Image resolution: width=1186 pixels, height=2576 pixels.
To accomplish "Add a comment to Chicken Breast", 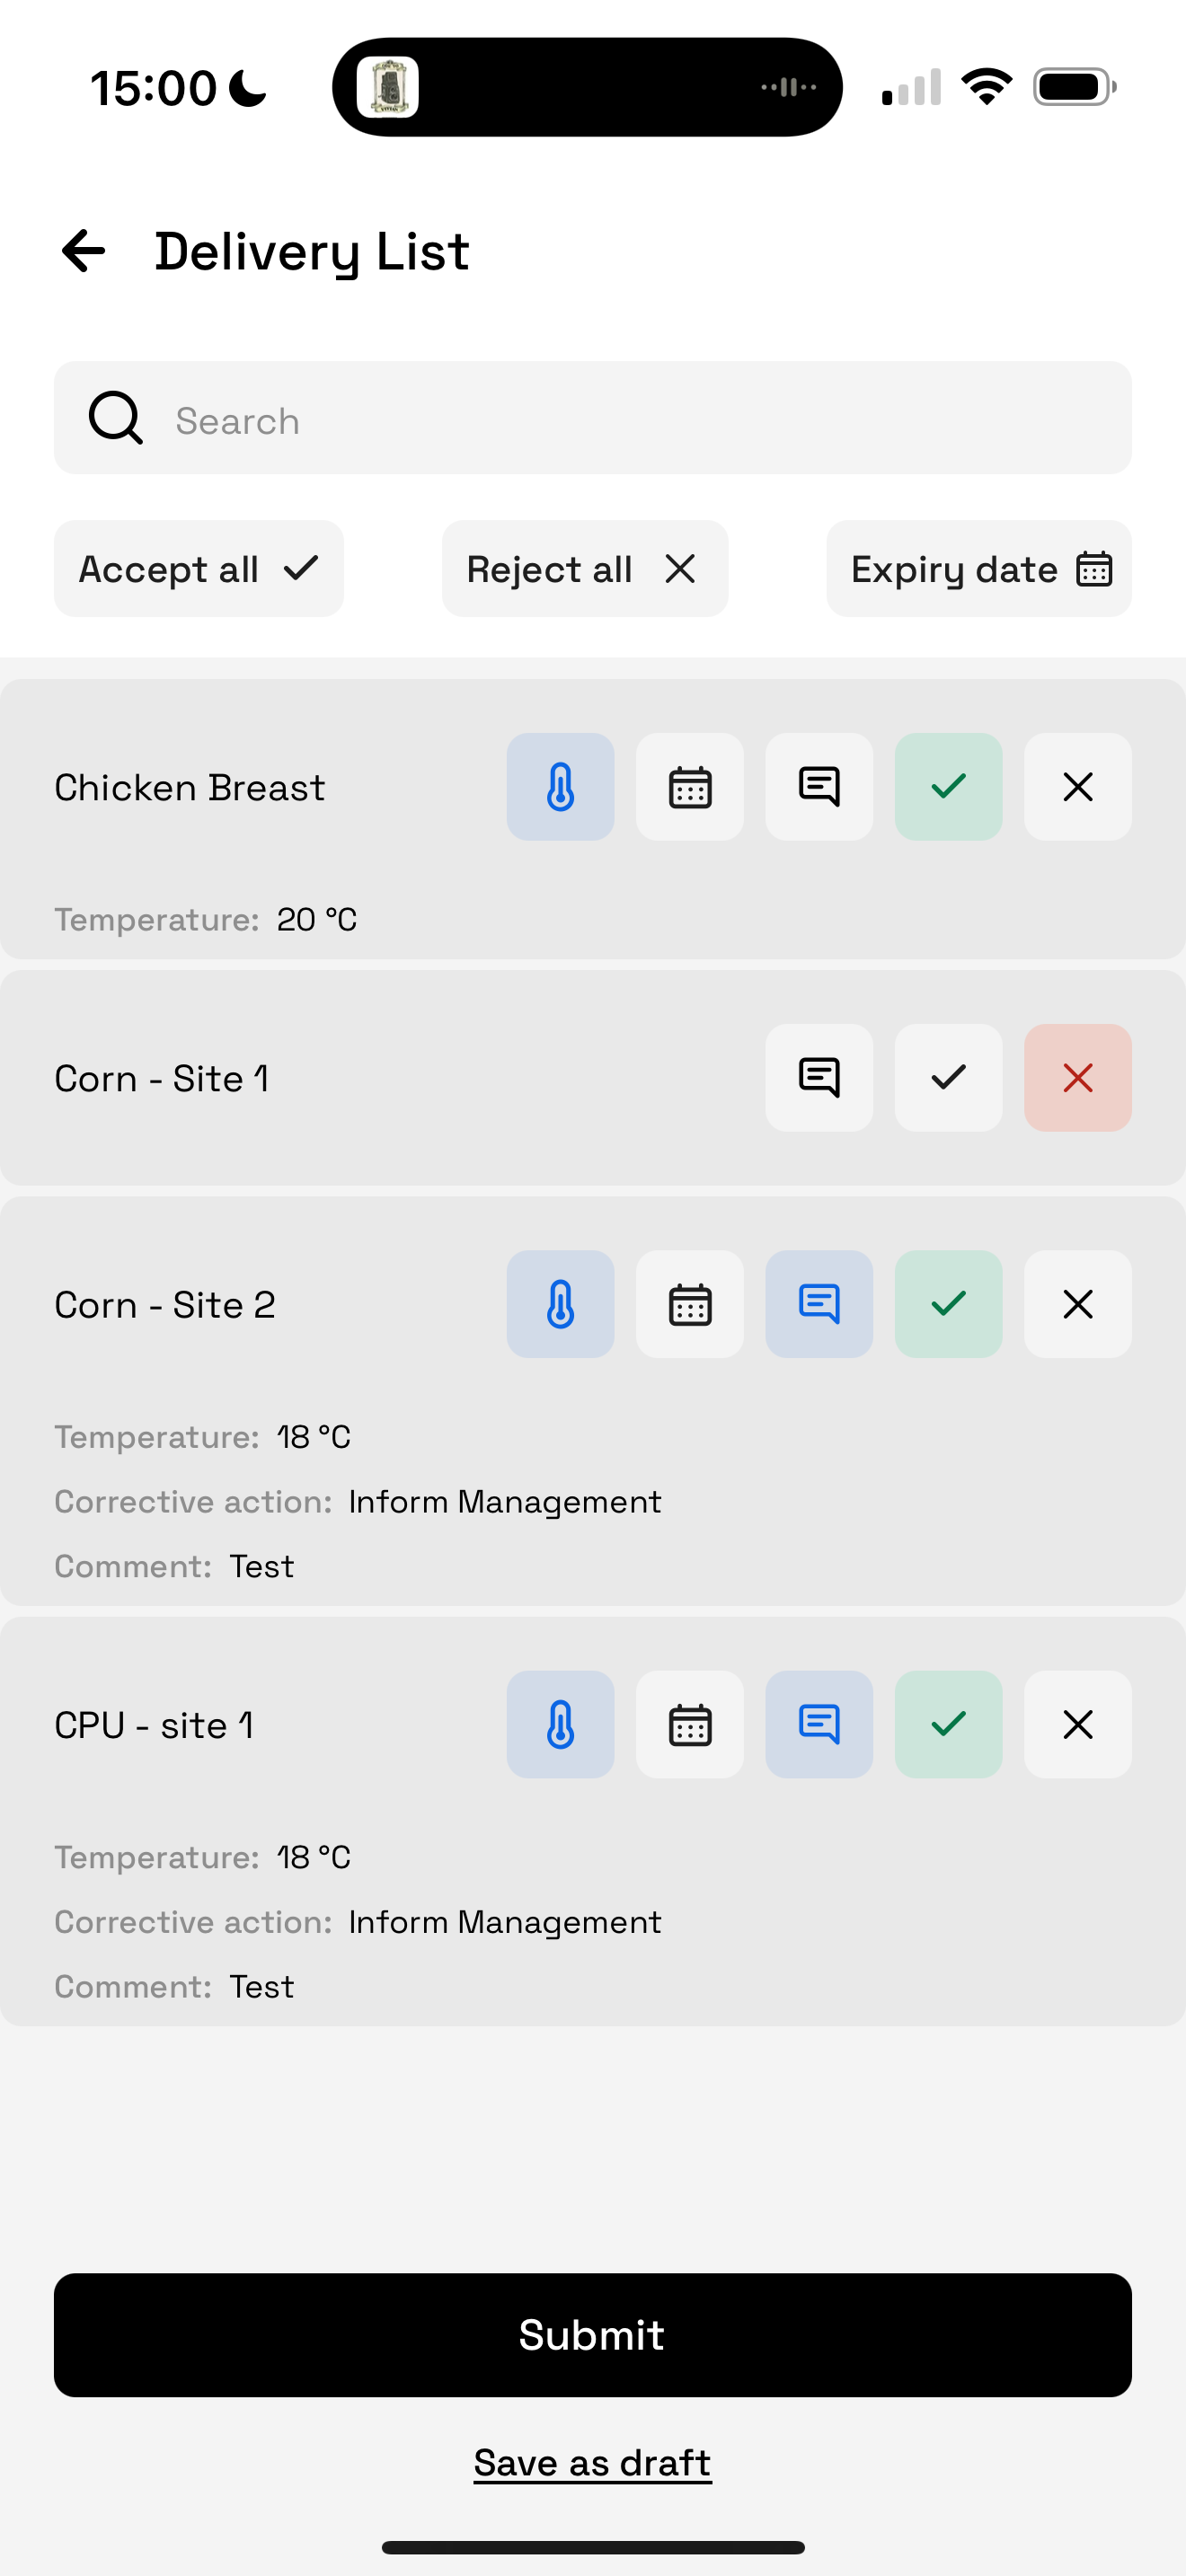I will [x=819, y=787].
